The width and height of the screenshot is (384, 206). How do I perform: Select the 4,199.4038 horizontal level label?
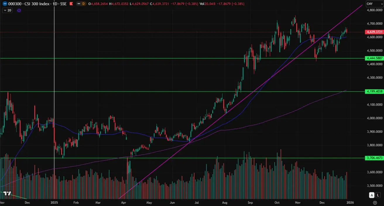pyautogui.click(x=374, y=92)
